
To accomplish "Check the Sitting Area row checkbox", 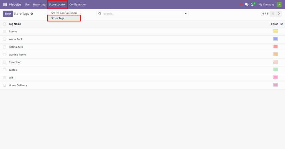I will 4,47.
